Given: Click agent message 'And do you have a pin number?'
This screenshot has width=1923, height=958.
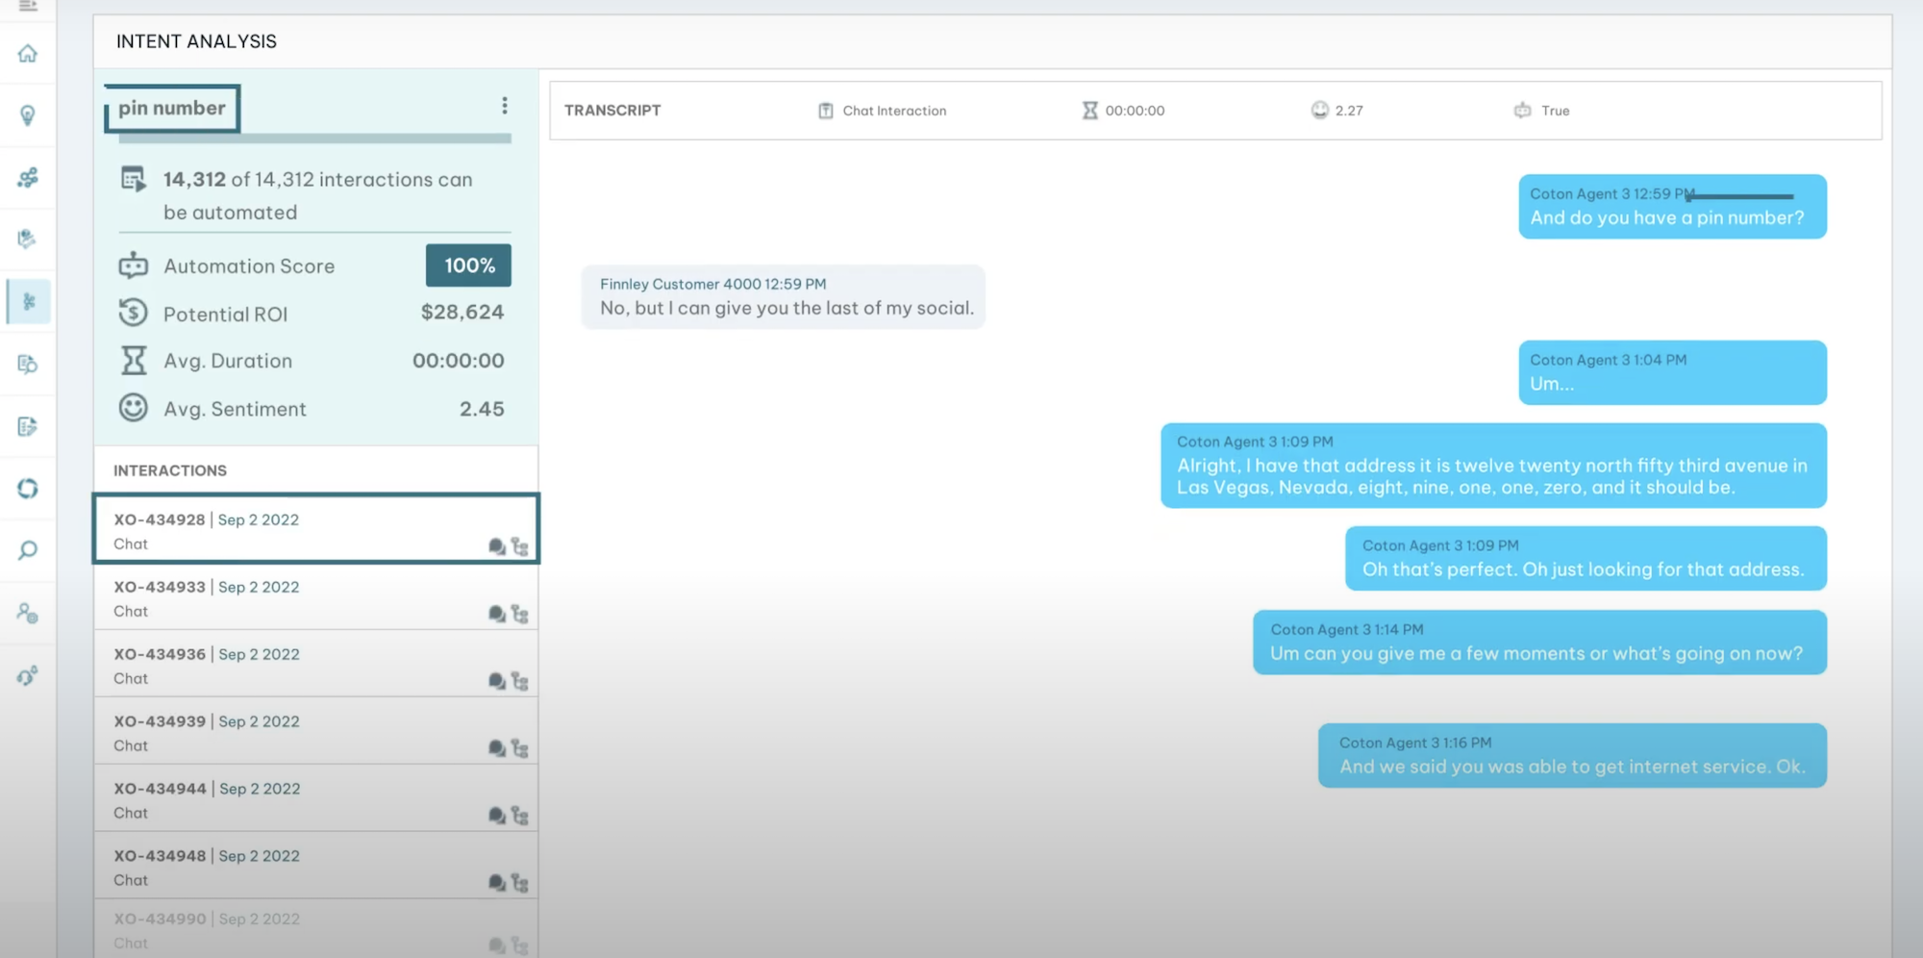Looking at the screenshot, I should [x=1673, y=207].
